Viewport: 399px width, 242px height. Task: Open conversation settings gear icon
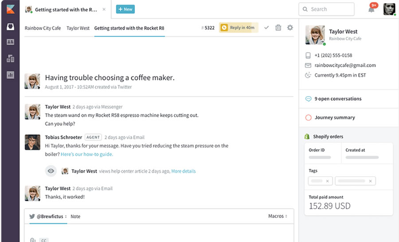tap(290, 27)
